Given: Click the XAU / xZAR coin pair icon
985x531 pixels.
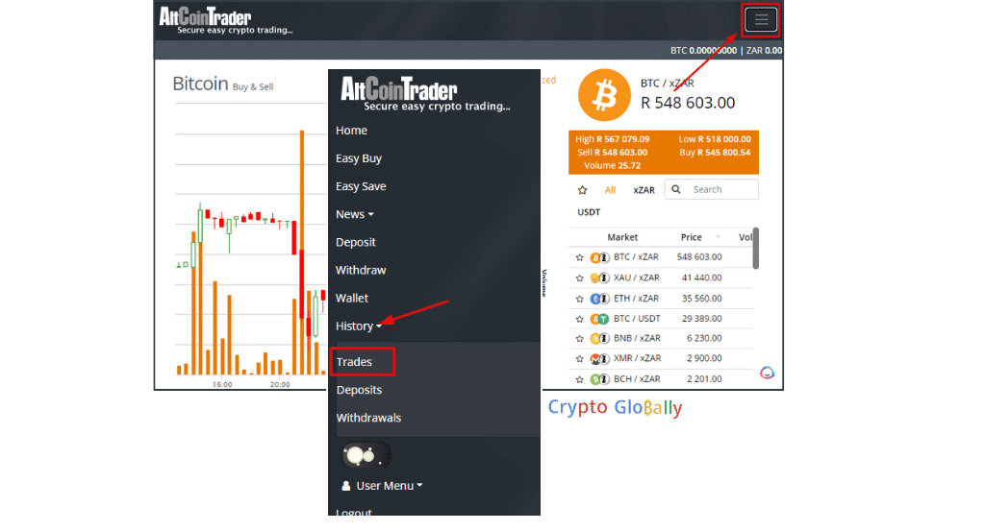Looking at the screenshot, I should pos(599,278).
